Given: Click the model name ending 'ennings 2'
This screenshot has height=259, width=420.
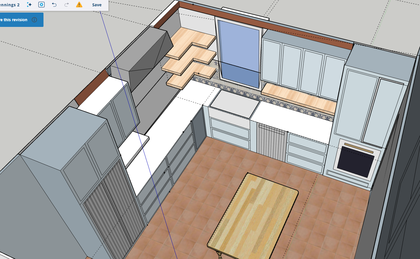Looking at the screenshot, I should pyautogui.click(x=10, y=5).
